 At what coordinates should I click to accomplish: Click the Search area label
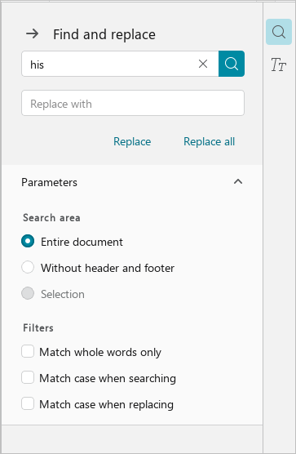(x=51, y=218)
